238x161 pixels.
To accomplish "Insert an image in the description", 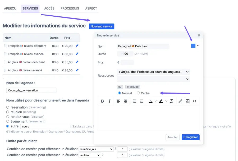I will pos(187,101).
